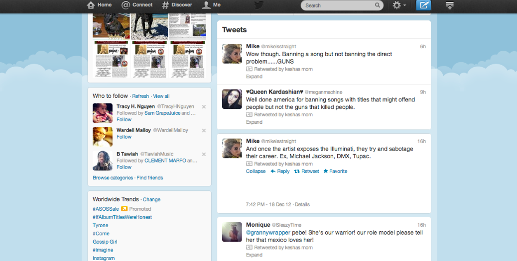
Task: Reply to Mike's Illuminati tweet
Action: [280, 171]
